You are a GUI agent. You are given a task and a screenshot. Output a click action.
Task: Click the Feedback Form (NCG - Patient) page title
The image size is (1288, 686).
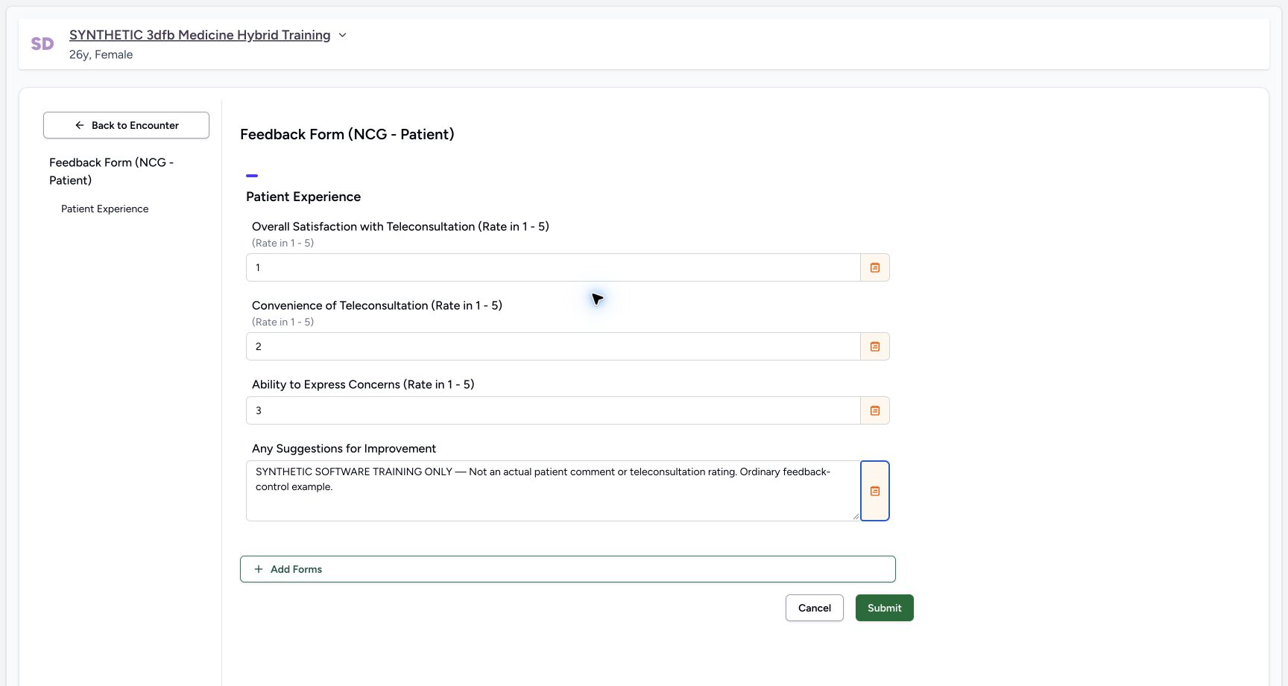point(347,134)
